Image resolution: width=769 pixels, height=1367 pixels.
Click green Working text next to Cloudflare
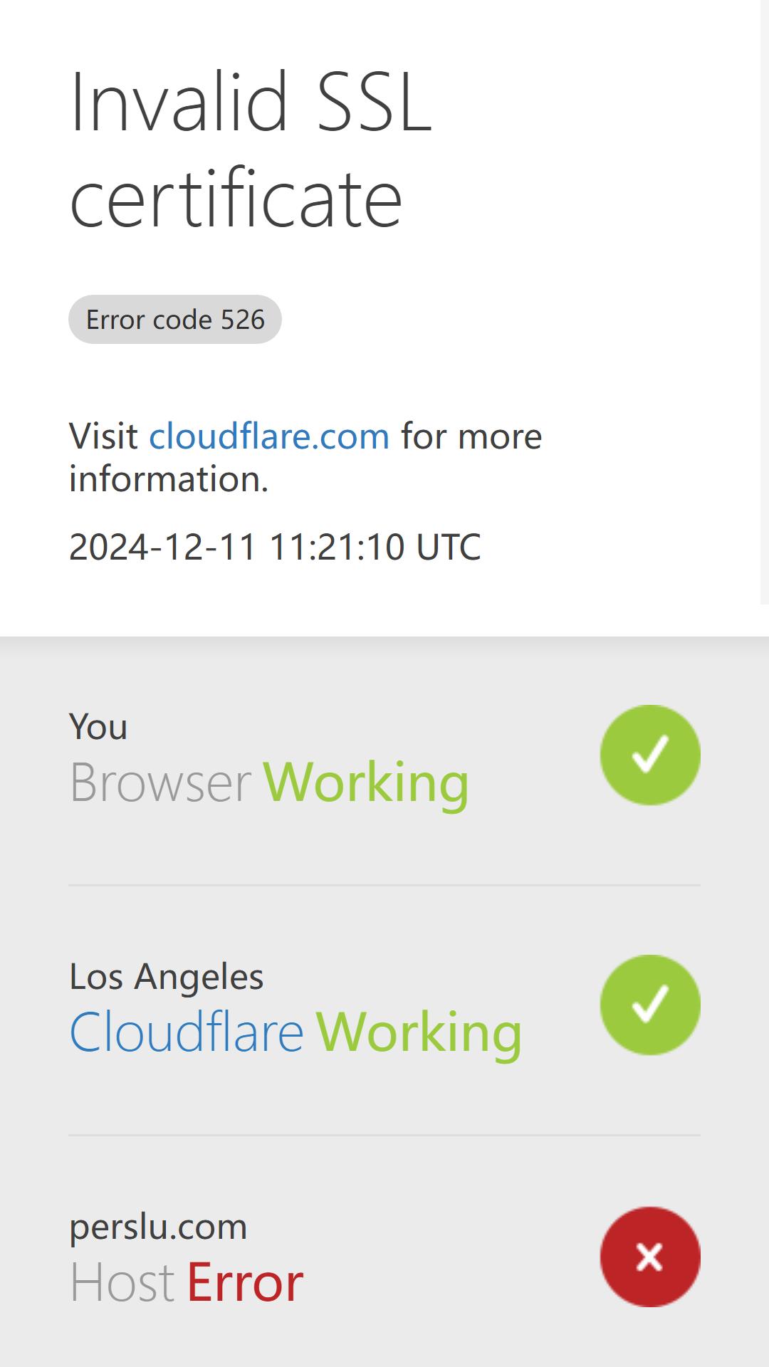point(419,1033)
